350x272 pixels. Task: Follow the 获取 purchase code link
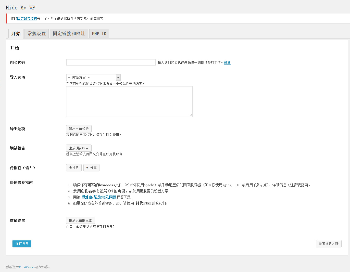(x=227, y=62)
